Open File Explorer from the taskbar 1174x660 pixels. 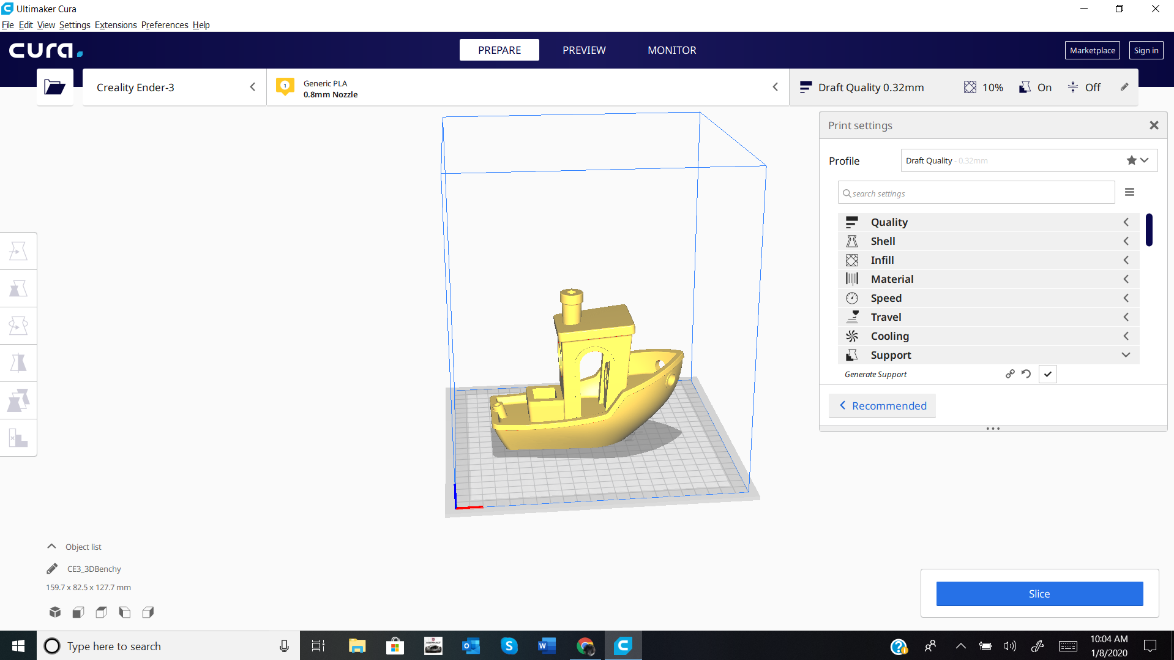click(357, 645)
